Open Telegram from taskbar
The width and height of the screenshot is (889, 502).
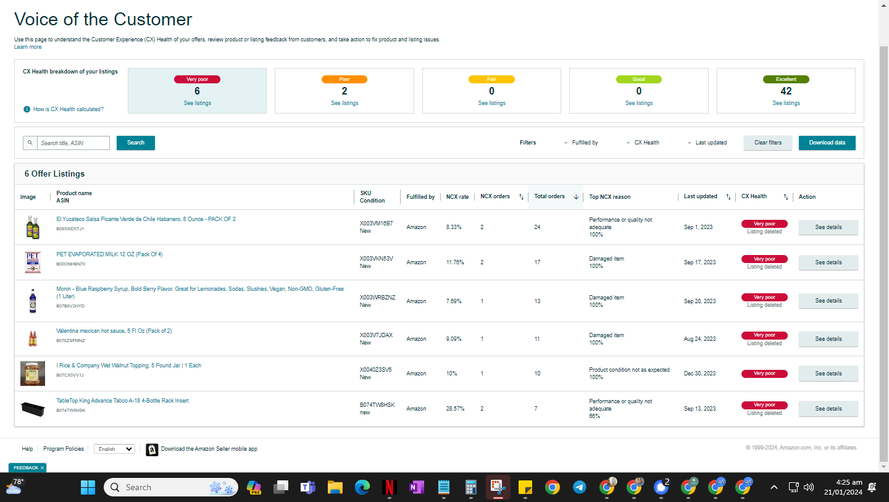tap(580, 487)
